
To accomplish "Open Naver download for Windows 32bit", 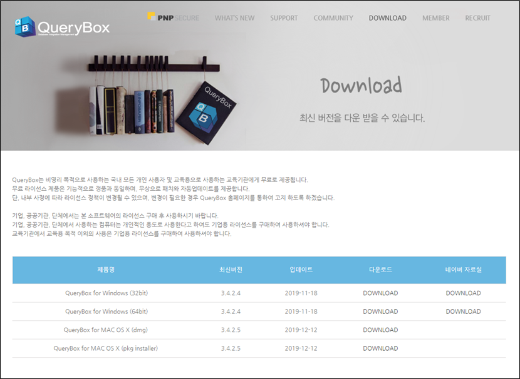I will pos(463,293).
